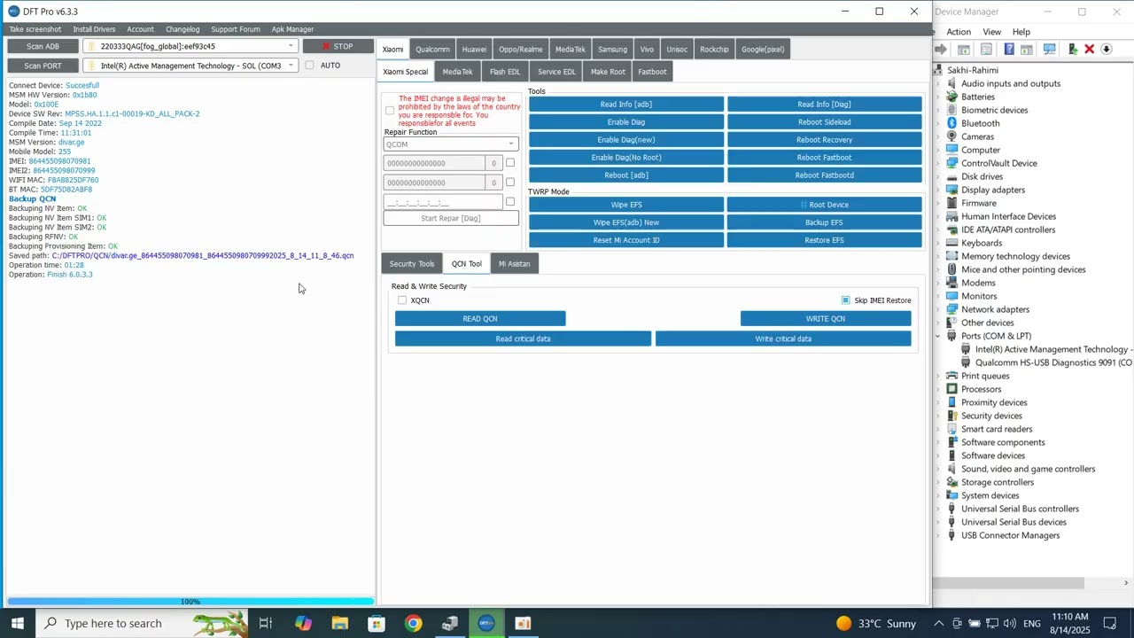Click the STOP button
The image size is (1134, 638).
tap(338, 46)
